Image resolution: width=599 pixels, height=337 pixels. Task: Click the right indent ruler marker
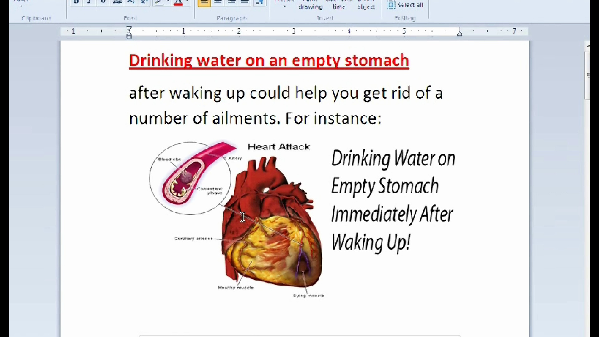point(459,33)
